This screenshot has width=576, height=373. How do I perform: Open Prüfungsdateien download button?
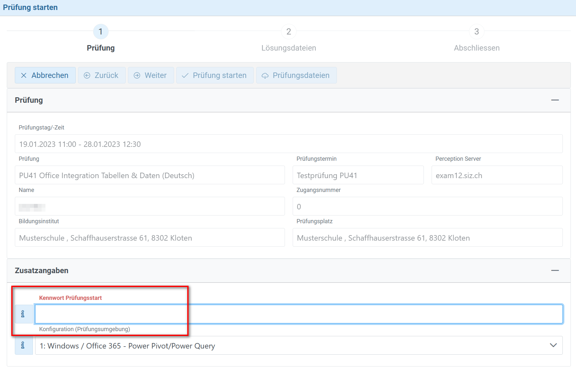(x=297, y=75)
